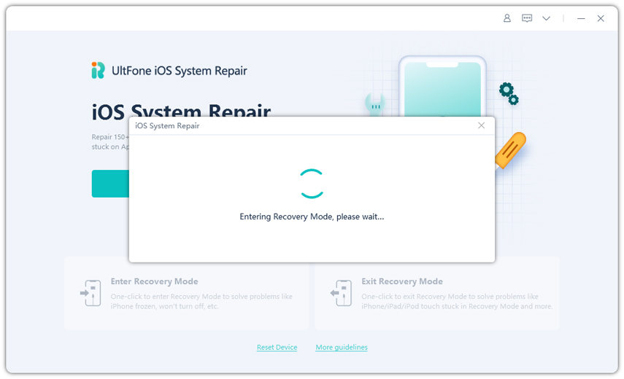
Task: Close the iOS System Repair dialog
Action: (x=481, y=125)
